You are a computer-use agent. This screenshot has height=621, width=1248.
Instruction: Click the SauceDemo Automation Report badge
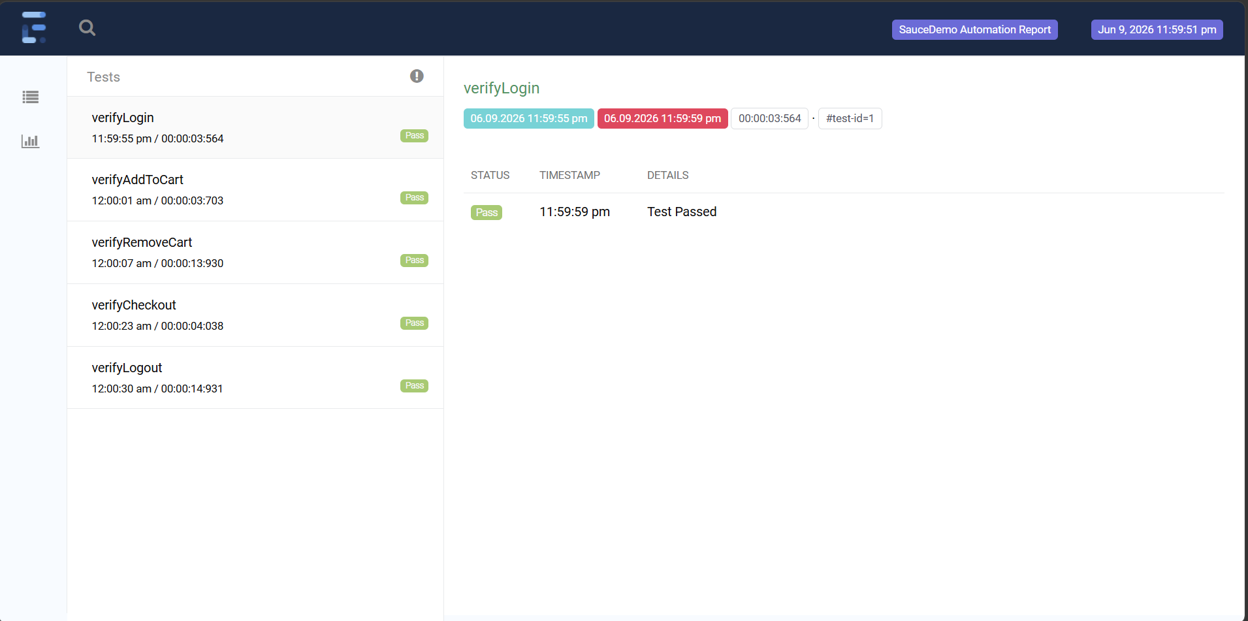[x=974, y=29]
